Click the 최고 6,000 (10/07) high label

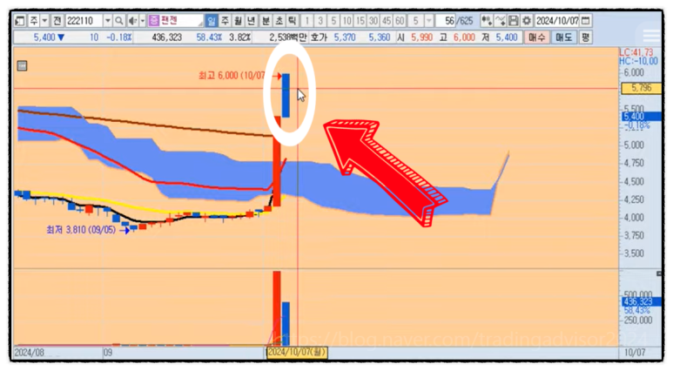[x=232, y=76]
